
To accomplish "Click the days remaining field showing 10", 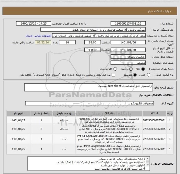I will pos(67,42).
